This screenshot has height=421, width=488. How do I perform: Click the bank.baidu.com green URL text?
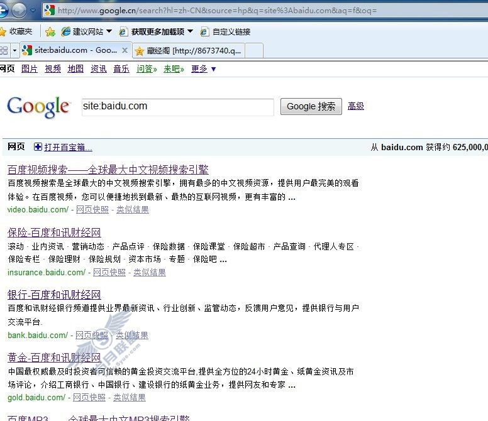click(38, 335)
